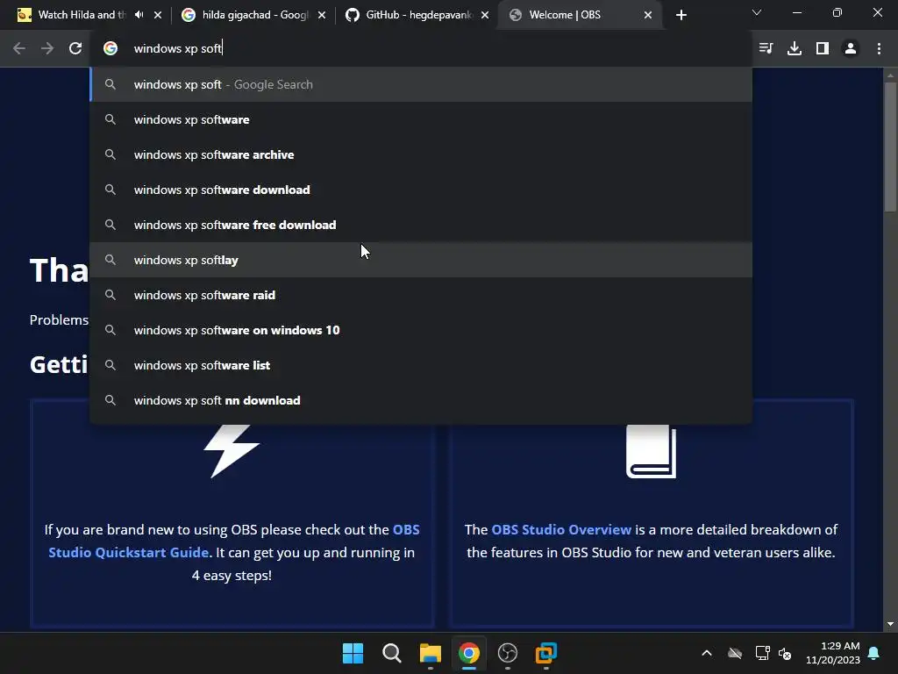Click the Google icon in address bar

pyautogui.click(x=110, y=49)
